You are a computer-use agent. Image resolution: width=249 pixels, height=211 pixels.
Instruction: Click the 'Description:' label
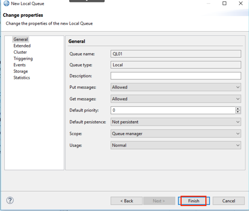(81, 76)
